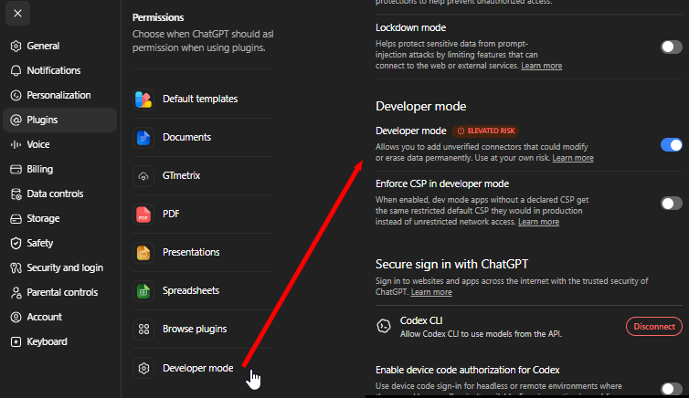Click the Voice waveform icon

pyautogui.click(x=16, y=144)
